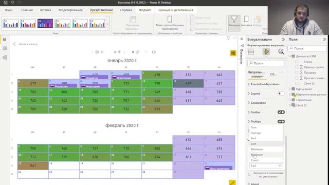Collapse the Визуализации pane with chevrons
Viewport: 329px width, 185px height.
pos(283,39)
